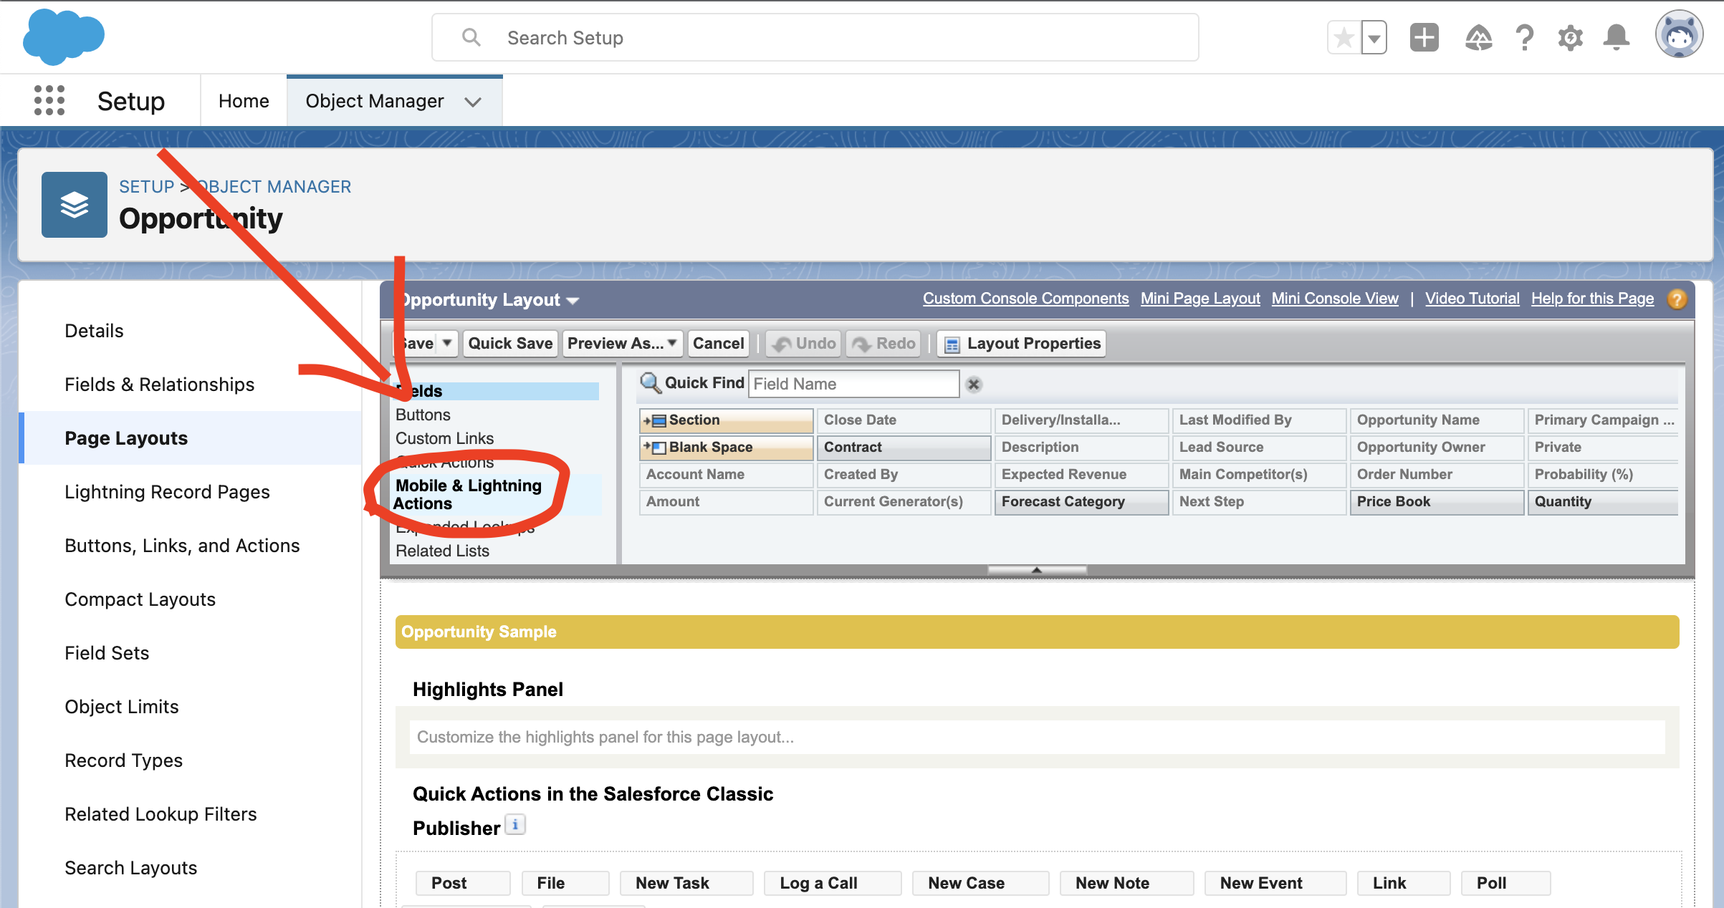Viewport: 1724px width, 908px height.
Task: Click the orange help icon in layout header
Action: coord(1676,299)
